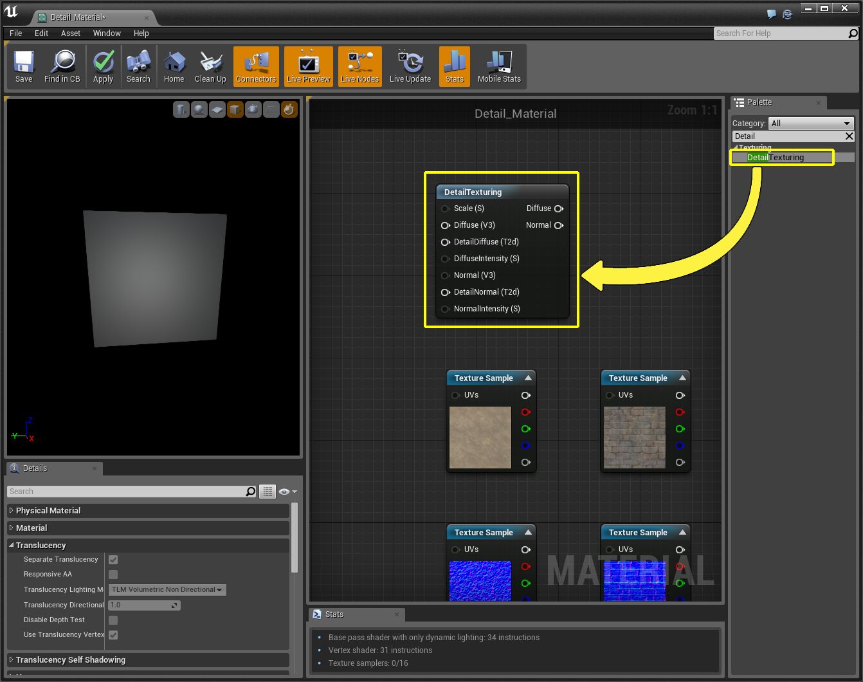This screenshot has height=682, width=863.
Task: Open TLM Volumetric Non Directional dropdown
Action: 167,590
